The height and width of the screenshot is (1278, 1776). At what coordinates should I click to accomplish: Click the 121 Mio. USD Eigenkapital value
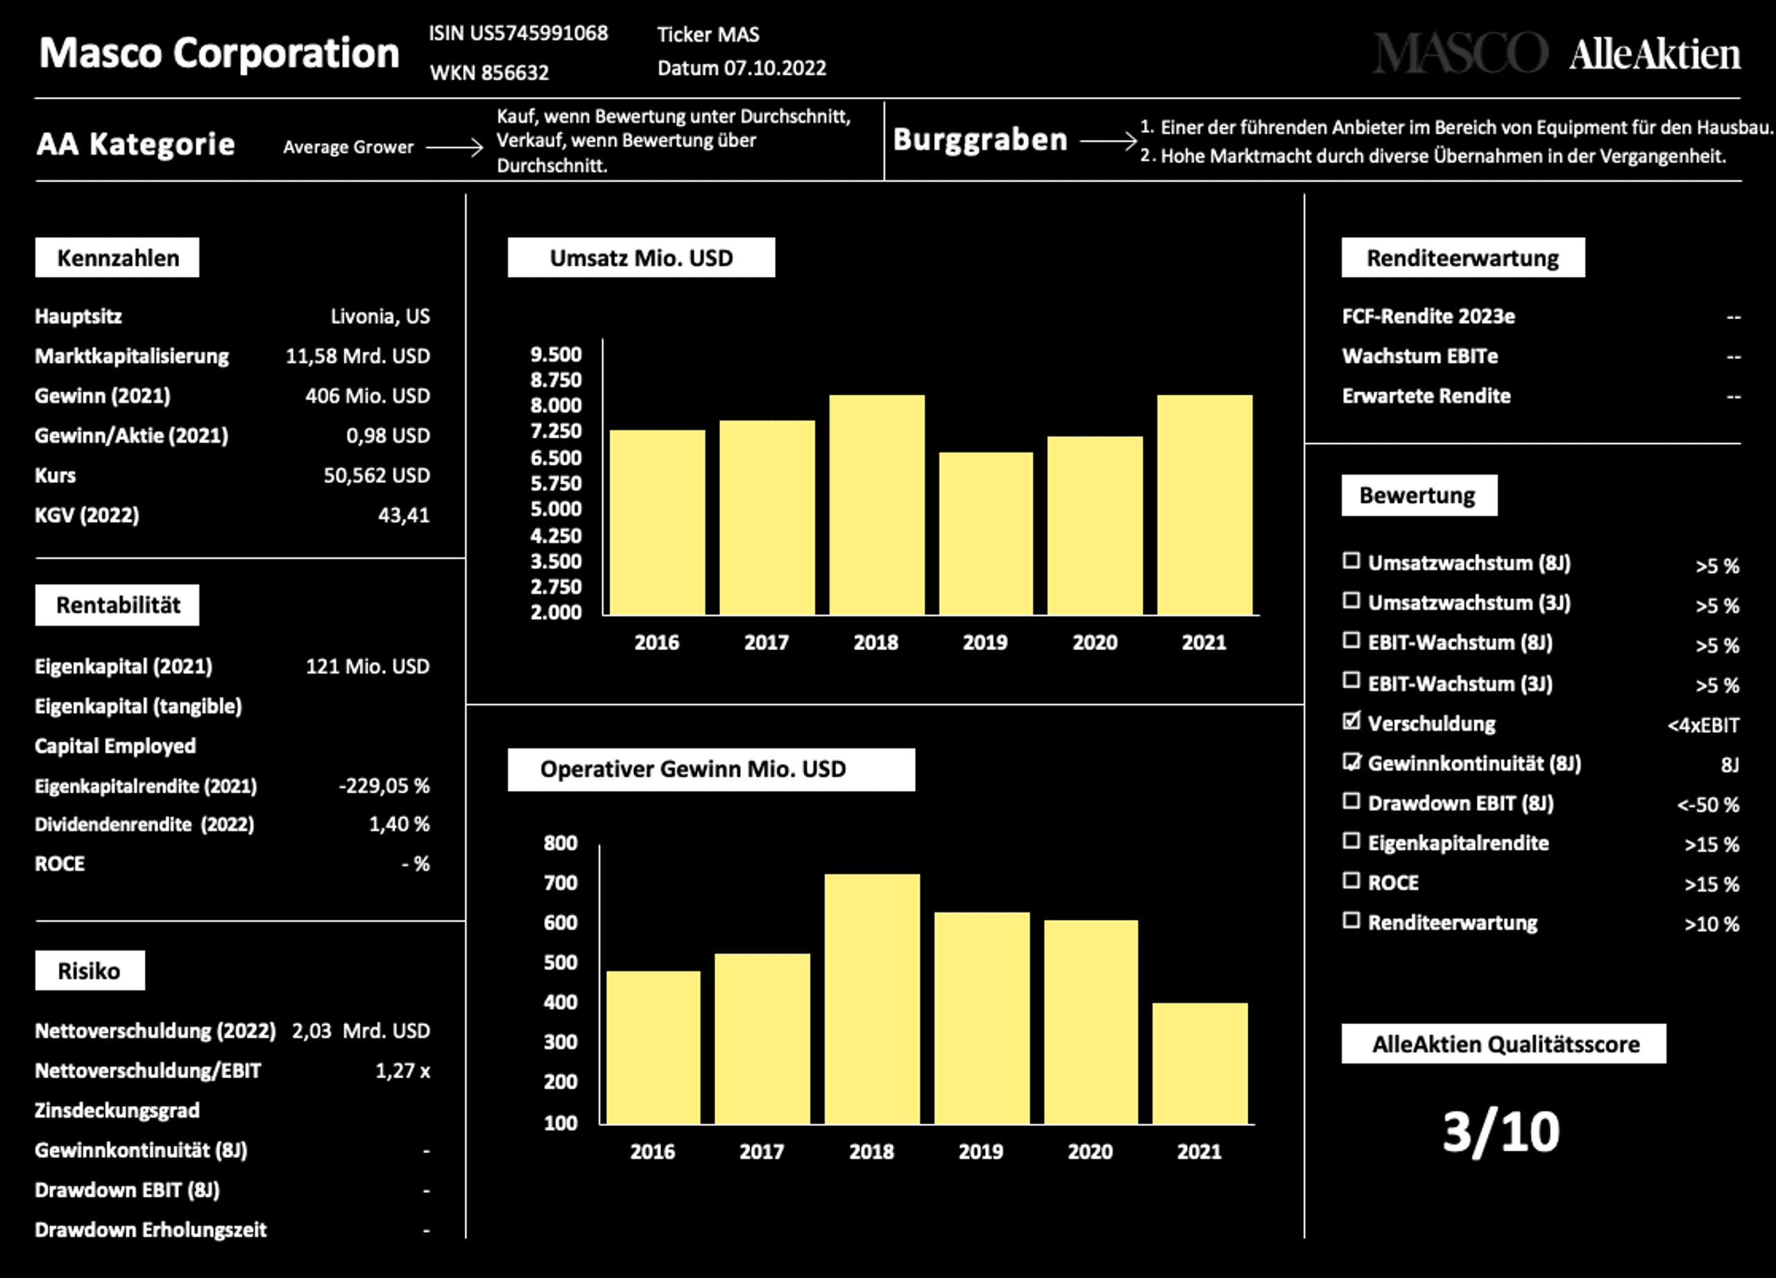click(x=368, y=667)
